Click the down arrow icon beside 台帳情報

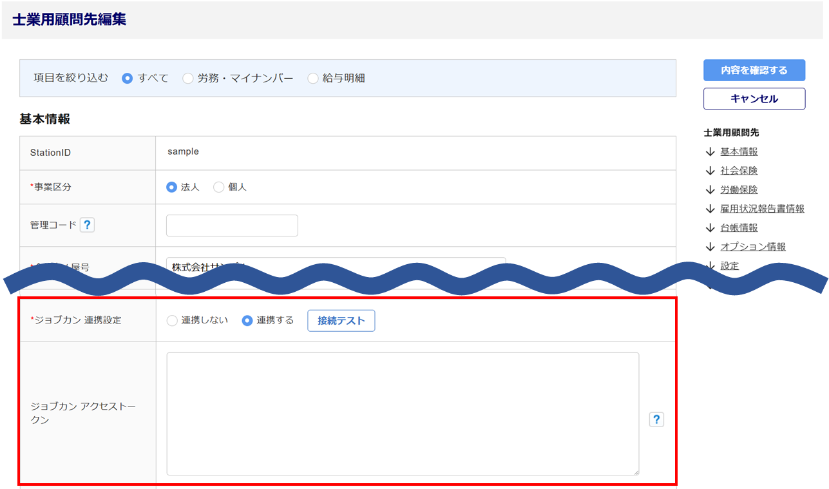coord(710,227)
